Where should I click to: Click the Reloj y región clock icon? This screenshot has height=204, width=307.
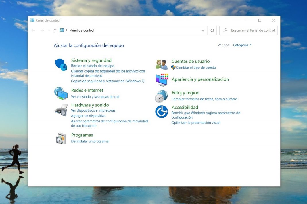pos(161,96)
